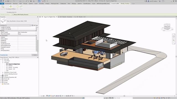The width and height of the screenshot is (177, 99).
Task: Click the Circularity/LCA ribbon button icon
Action: 11,7
